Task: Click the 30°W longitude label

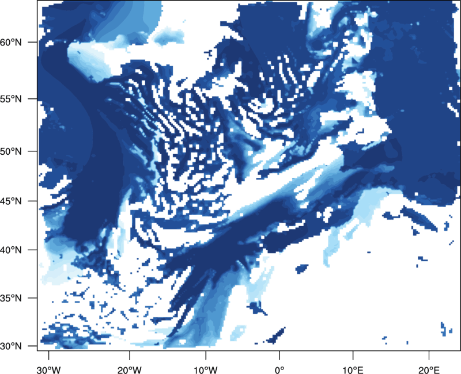Action: 49,370
